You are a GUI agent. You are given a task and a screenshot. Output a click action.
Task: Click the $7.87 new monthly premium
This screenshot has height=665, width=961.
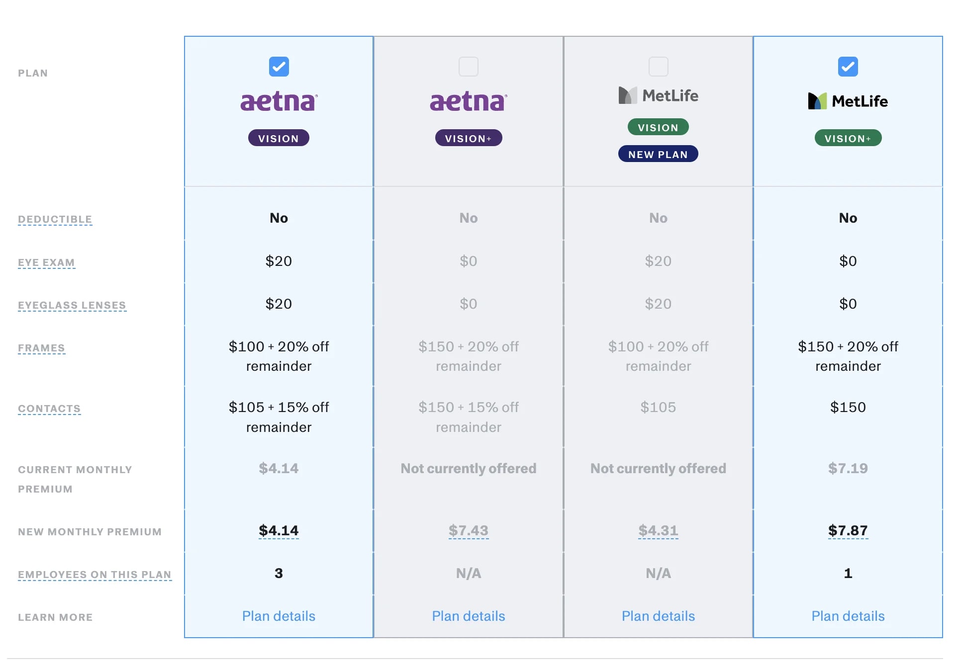pos(848,531)
